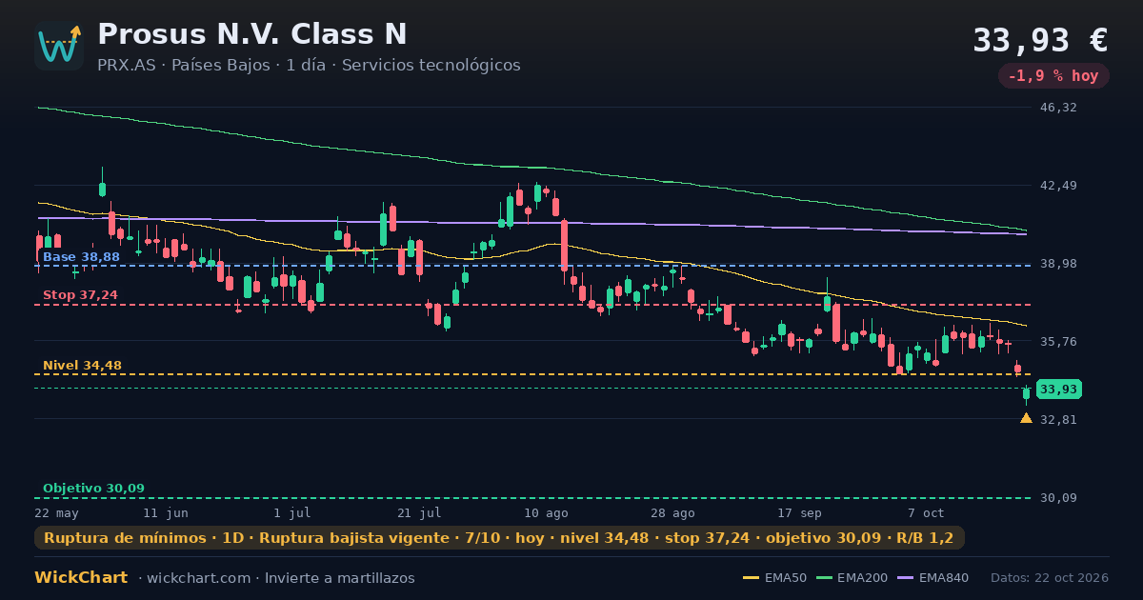This screenshot has width=1143, height=600.
Task: Click the Ruptura de mínimos signal banner
Action: pyautogui.click(x=499, y=538)
